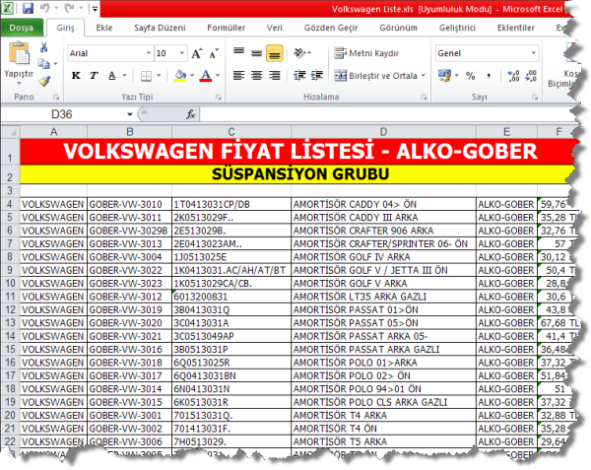This screenshot has height=470, width=591.
Task: Open the Borders dropdown arrow
Action: 159,76
